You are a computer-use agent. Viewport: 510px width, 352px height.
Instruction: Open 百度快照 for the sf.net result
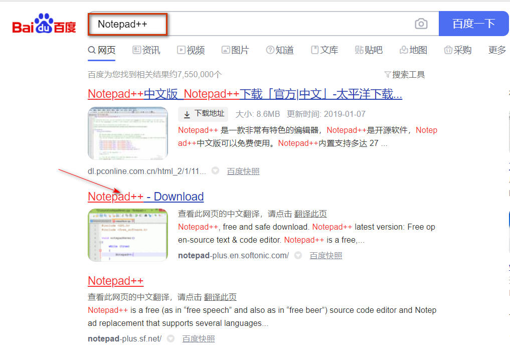tap(199, 339)
